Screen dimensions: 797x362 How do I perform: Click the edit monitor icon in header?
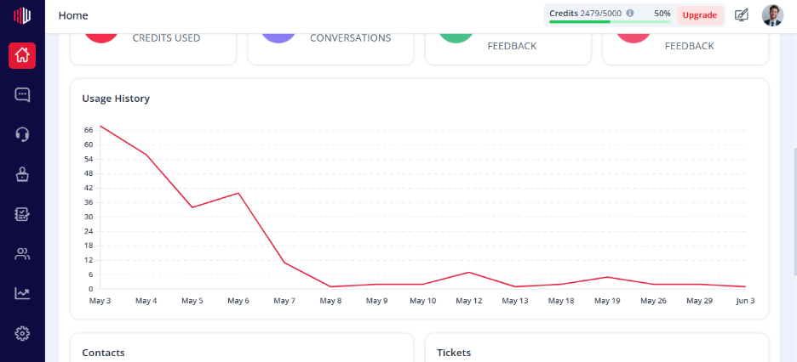pyautogui.click(x=742, y=15)
